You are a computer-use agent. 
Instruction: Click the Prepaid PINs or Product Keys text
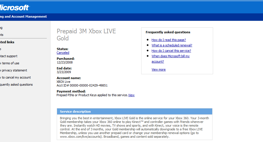point(92,95)
